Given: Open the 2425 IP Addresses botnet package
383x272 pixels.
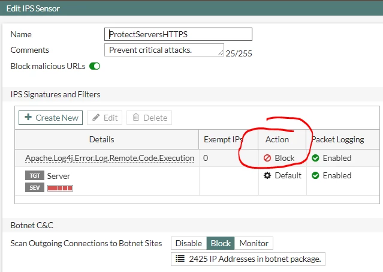Looking at the screenshot, I should point(248,259).
